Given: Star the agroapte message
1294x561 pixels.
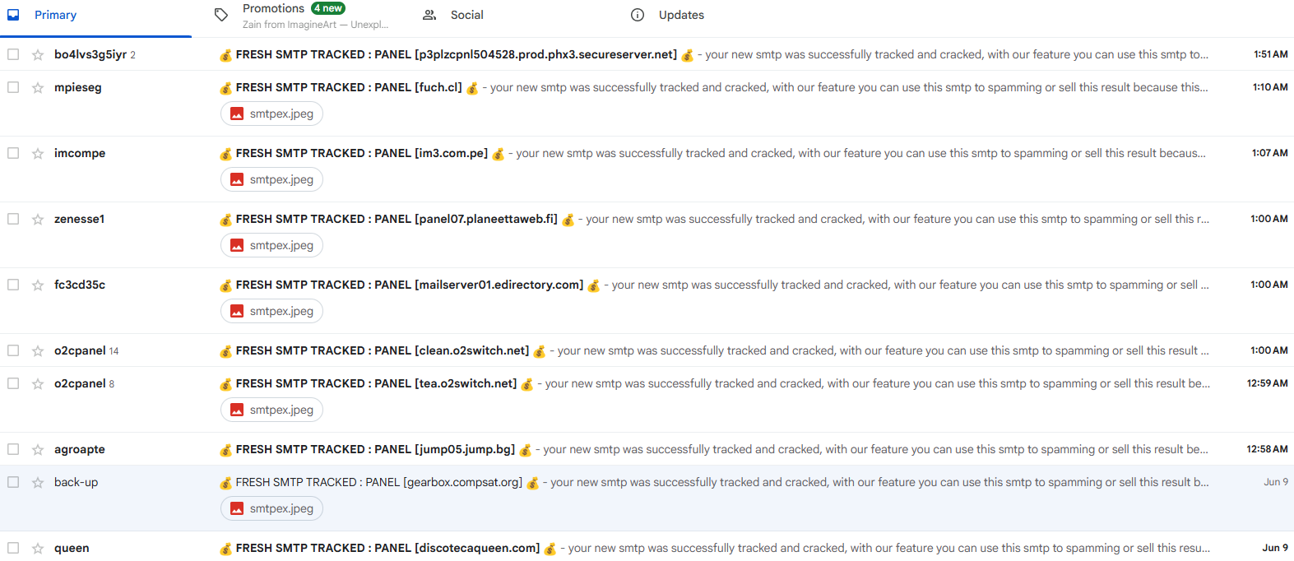Looking at the screenshot, I should [38, 449].
